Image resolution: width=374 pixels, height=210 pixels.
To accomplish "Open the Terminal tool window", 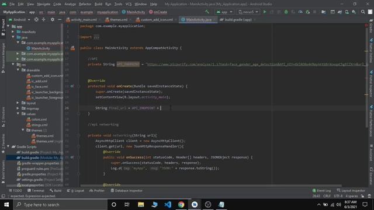I will point(36,191).
